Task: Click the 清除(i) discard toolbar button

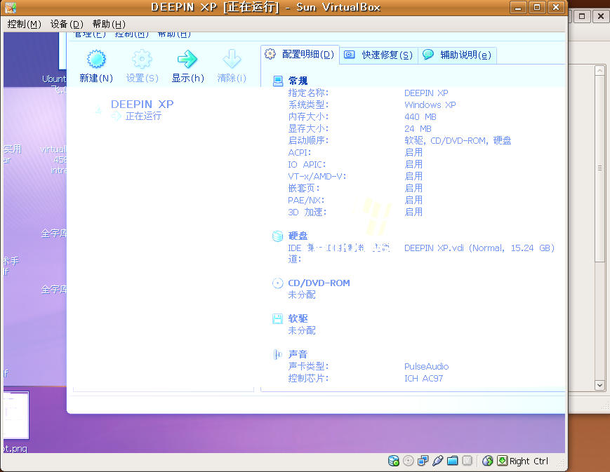Action: (x=232, y=66)
